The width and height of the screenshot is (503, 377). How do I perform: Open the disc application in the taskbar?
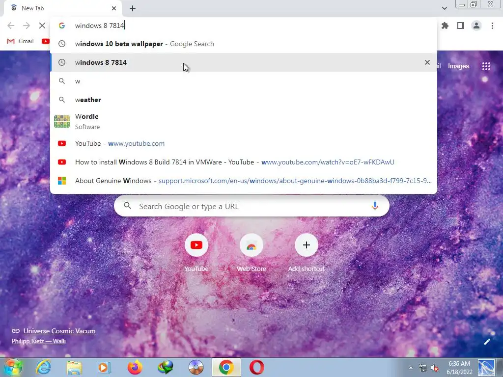[x=196, y=367]
